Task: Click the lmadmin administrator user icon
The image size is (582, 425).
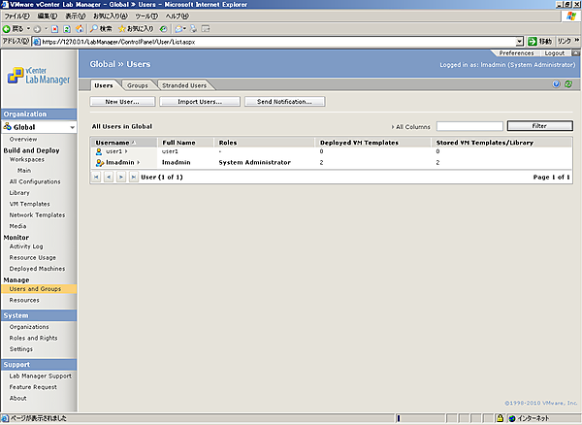Action: (99, 163)
